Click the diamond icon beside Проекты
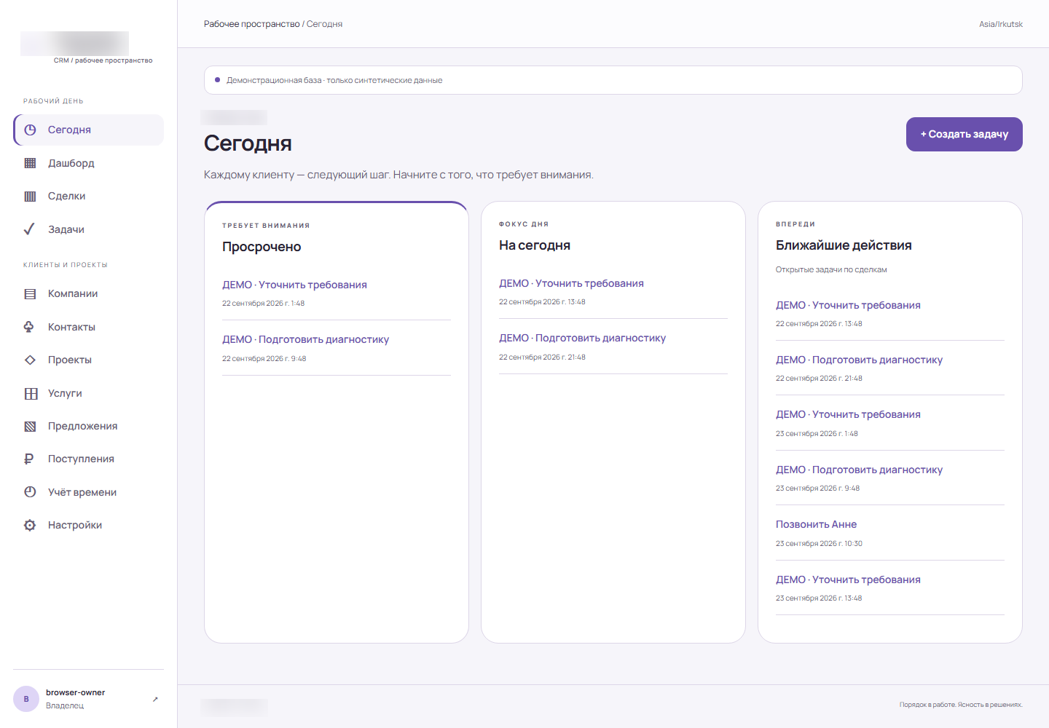Screen dimensions: 1049x728 pos(30,360)
